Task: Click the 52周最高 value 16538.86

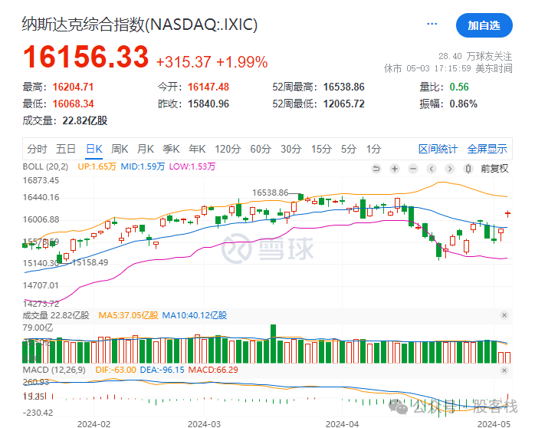Action: pyautogui.click(x=344, y=87)
